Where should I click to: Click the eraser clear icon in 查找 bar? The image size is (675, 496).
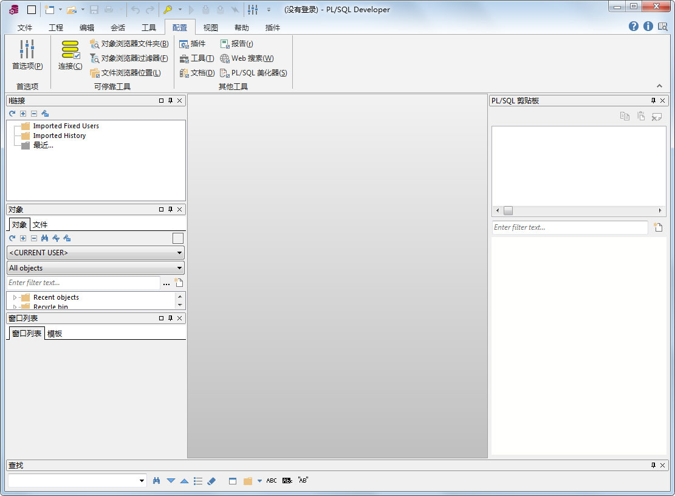click(211, 480)
